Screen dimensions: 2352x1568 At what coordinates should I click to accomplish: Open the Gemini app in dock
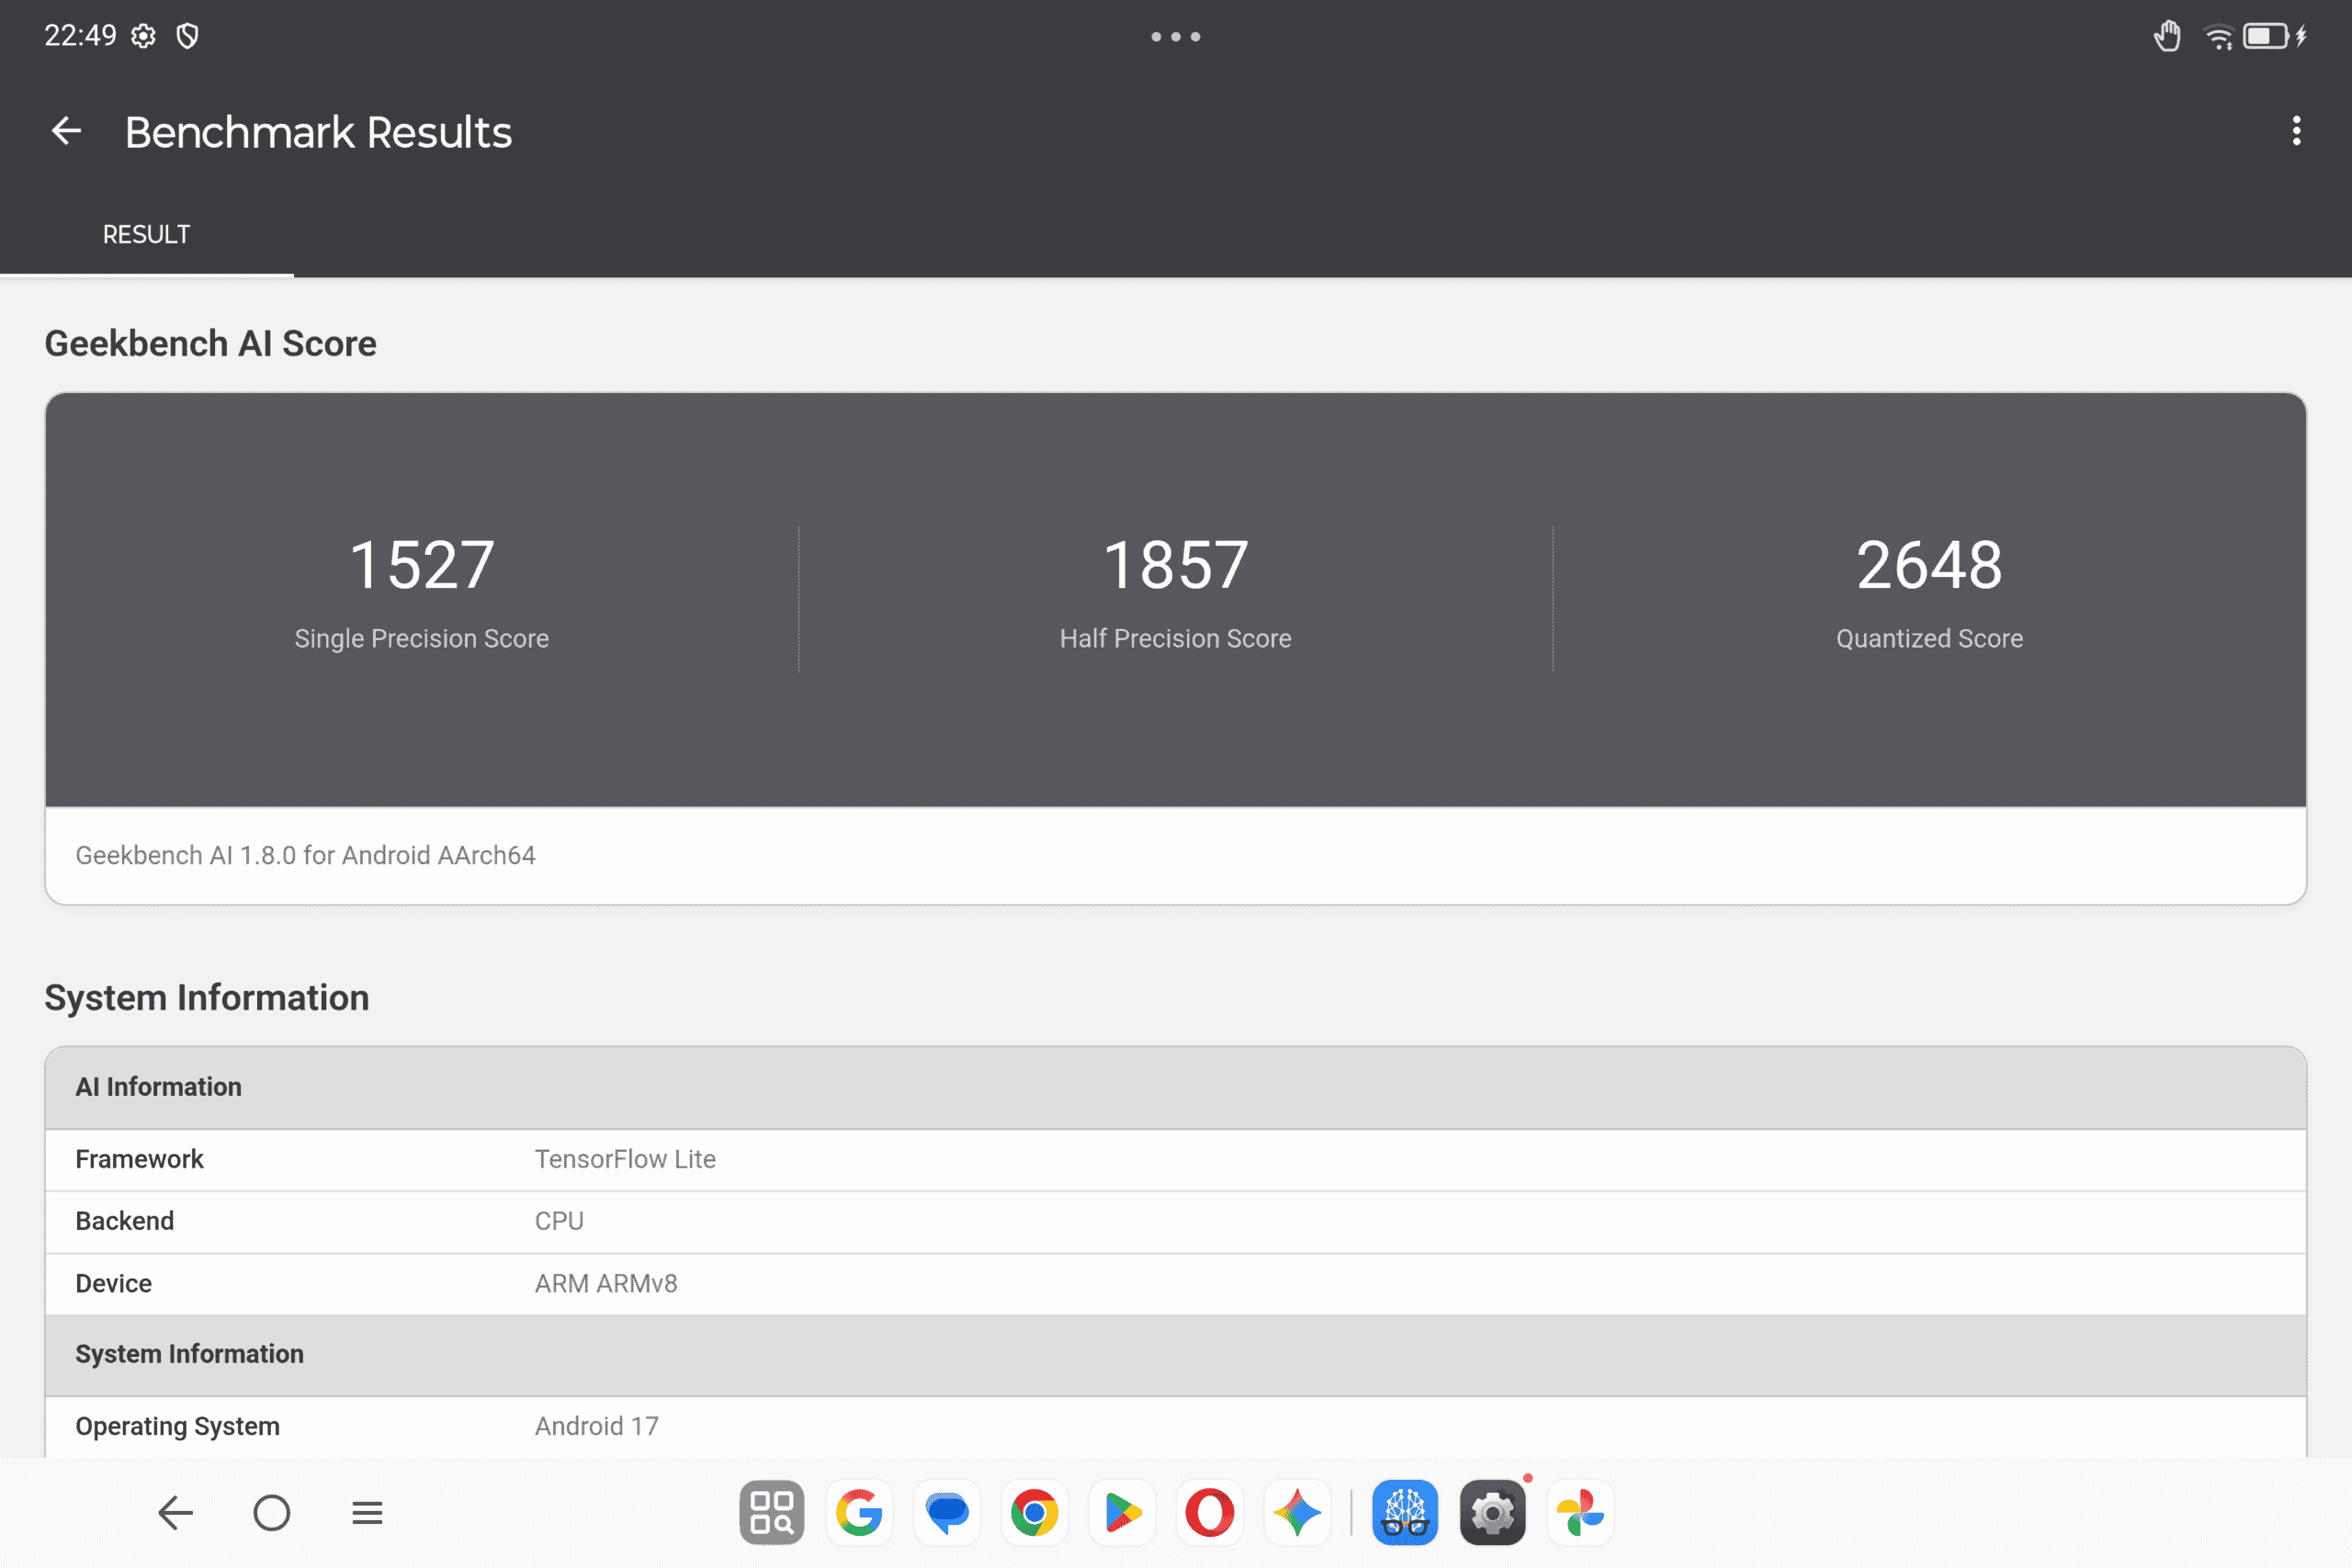tap(1297, 1513)
